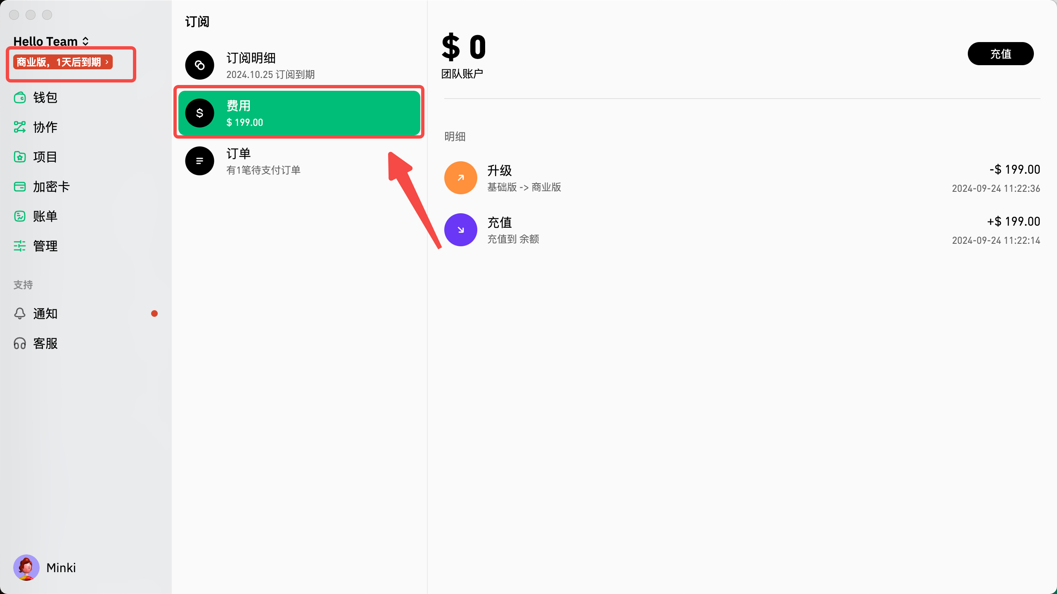Select the 费用 $199.00 entry
Screen dimensions: 1057x594
299,113
